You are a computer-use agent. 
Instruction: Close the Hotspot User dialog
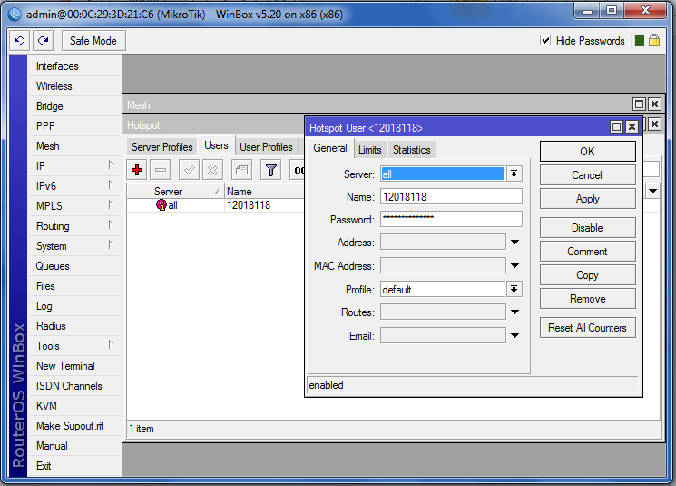click(632, 127)
